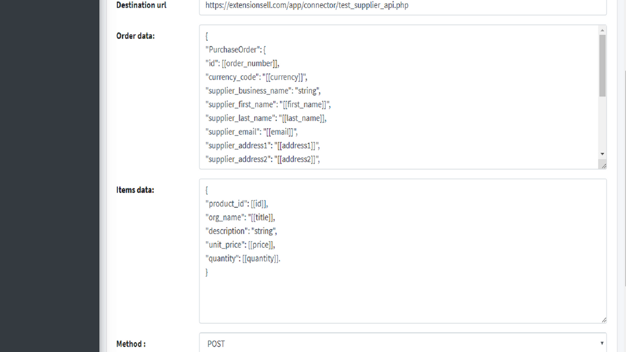Open the POST method select box

click(x=402, y=343)
